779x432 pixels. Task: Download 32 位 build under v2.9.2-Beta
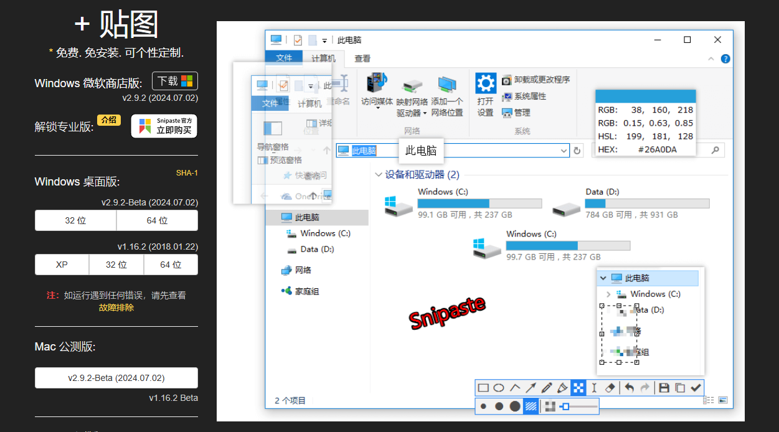(x=75, y=220)
